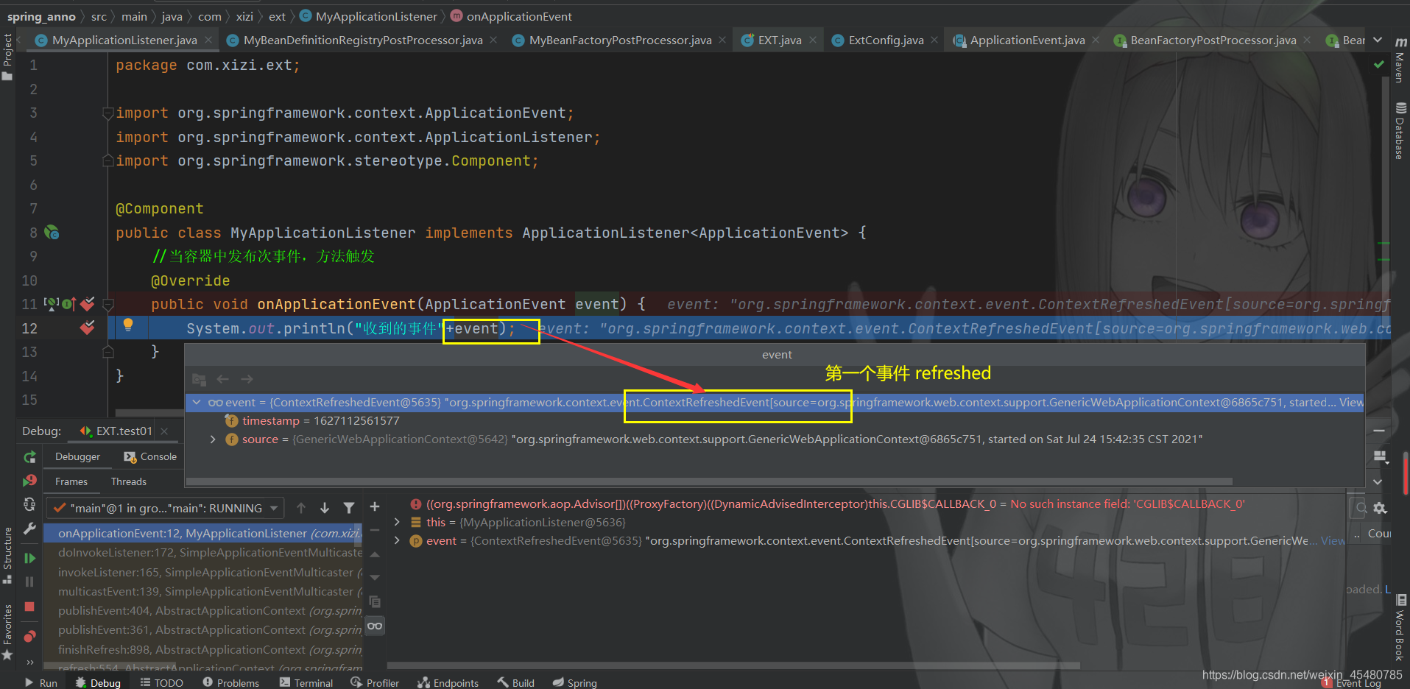Open Endpoints tool window

448,683
